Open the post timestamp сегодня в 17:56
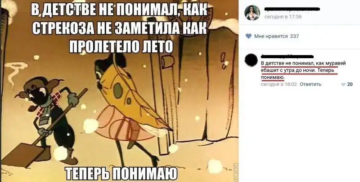 [283, 17]
